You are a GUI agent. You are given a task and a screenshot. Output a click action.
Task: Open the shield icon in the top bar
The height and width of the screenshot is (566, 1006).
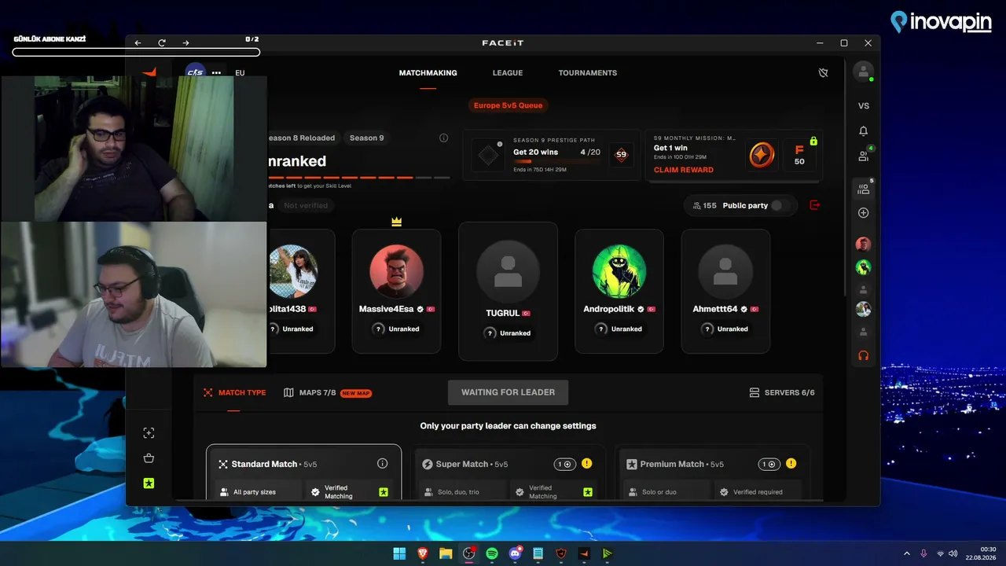click(x=823, y=73)
